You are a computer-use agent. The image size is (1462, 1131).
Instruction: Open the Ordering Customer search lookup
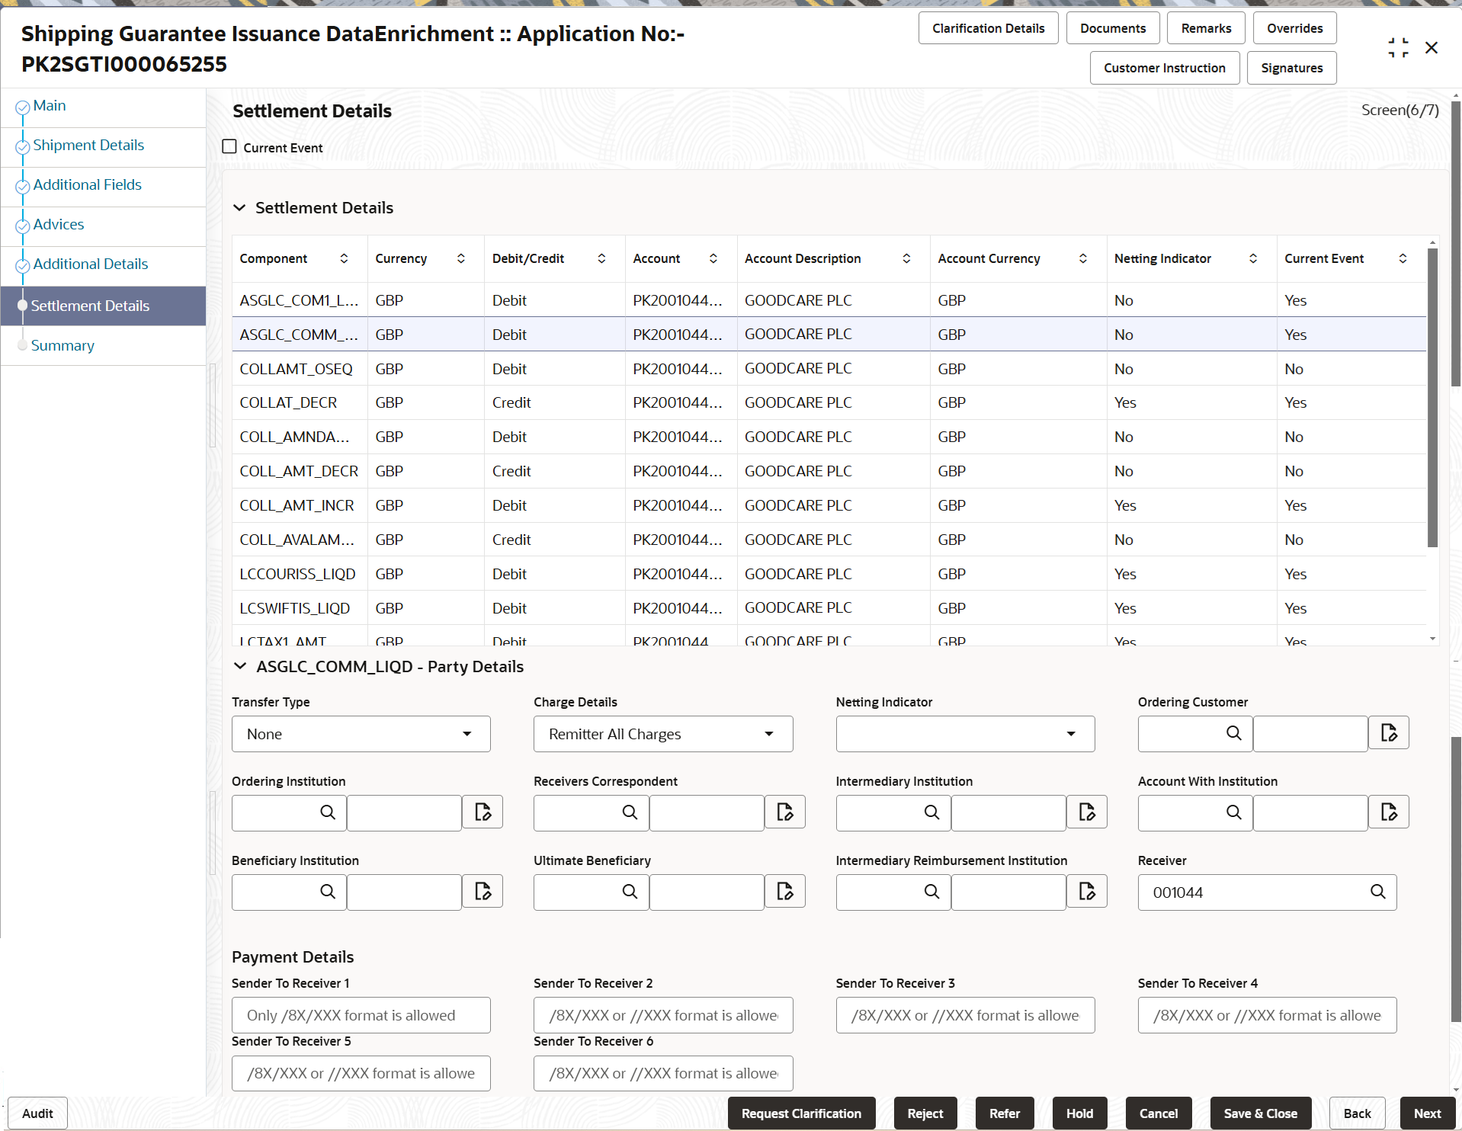1235,733
